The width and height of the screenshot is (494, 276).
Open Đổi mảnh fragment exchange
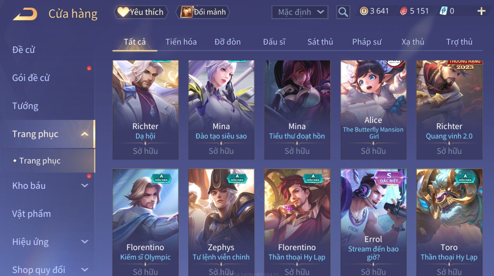[203, 12]
